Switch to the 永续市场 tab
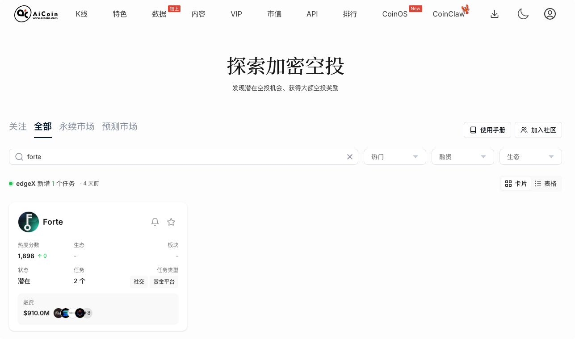Viewport: 575px width, 339px height. 76,126
